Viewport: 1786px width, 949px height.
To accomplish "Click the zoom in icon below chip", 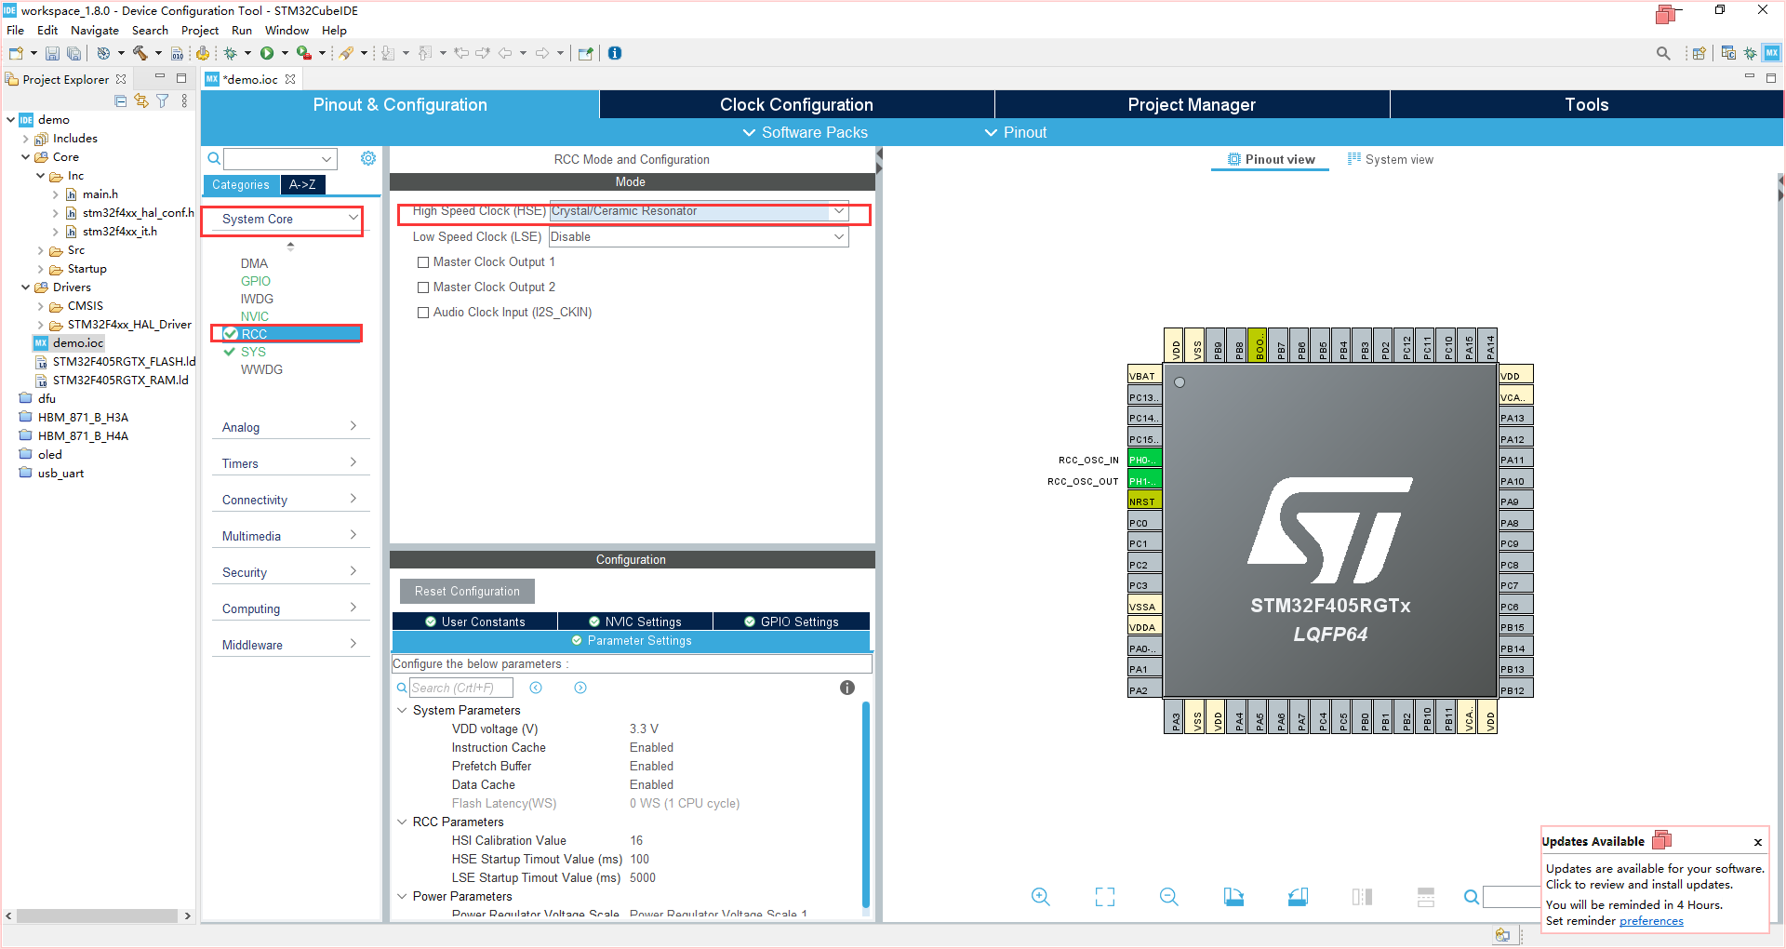I will [1040, 897].
